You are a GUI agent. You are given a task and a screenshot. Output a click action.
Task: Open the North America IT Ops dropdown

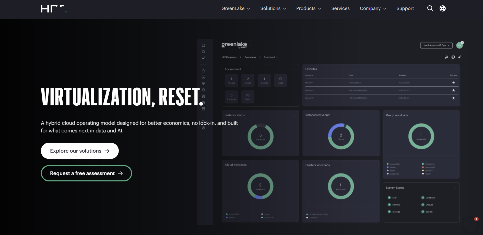pos(436,45)
